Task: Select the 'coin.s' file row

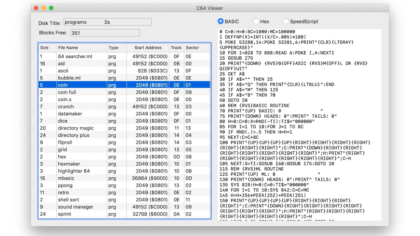Action: coord(124,99)
